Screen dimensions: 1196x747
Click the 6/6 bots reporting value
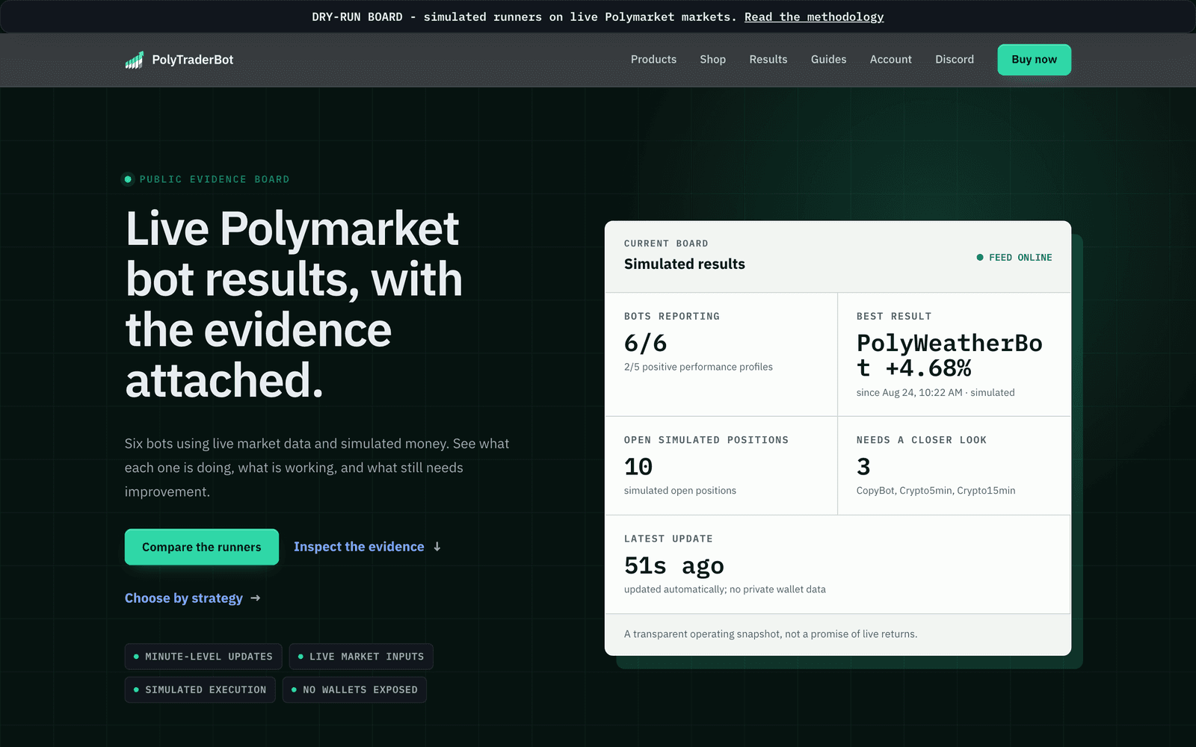645,343
